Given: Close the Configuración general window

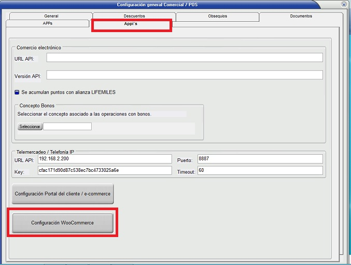Looking at the screenshot, I should click(x=344, y=4).
